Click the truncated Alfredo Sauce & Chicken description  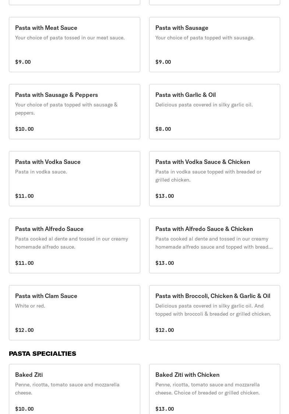point(214,243)
